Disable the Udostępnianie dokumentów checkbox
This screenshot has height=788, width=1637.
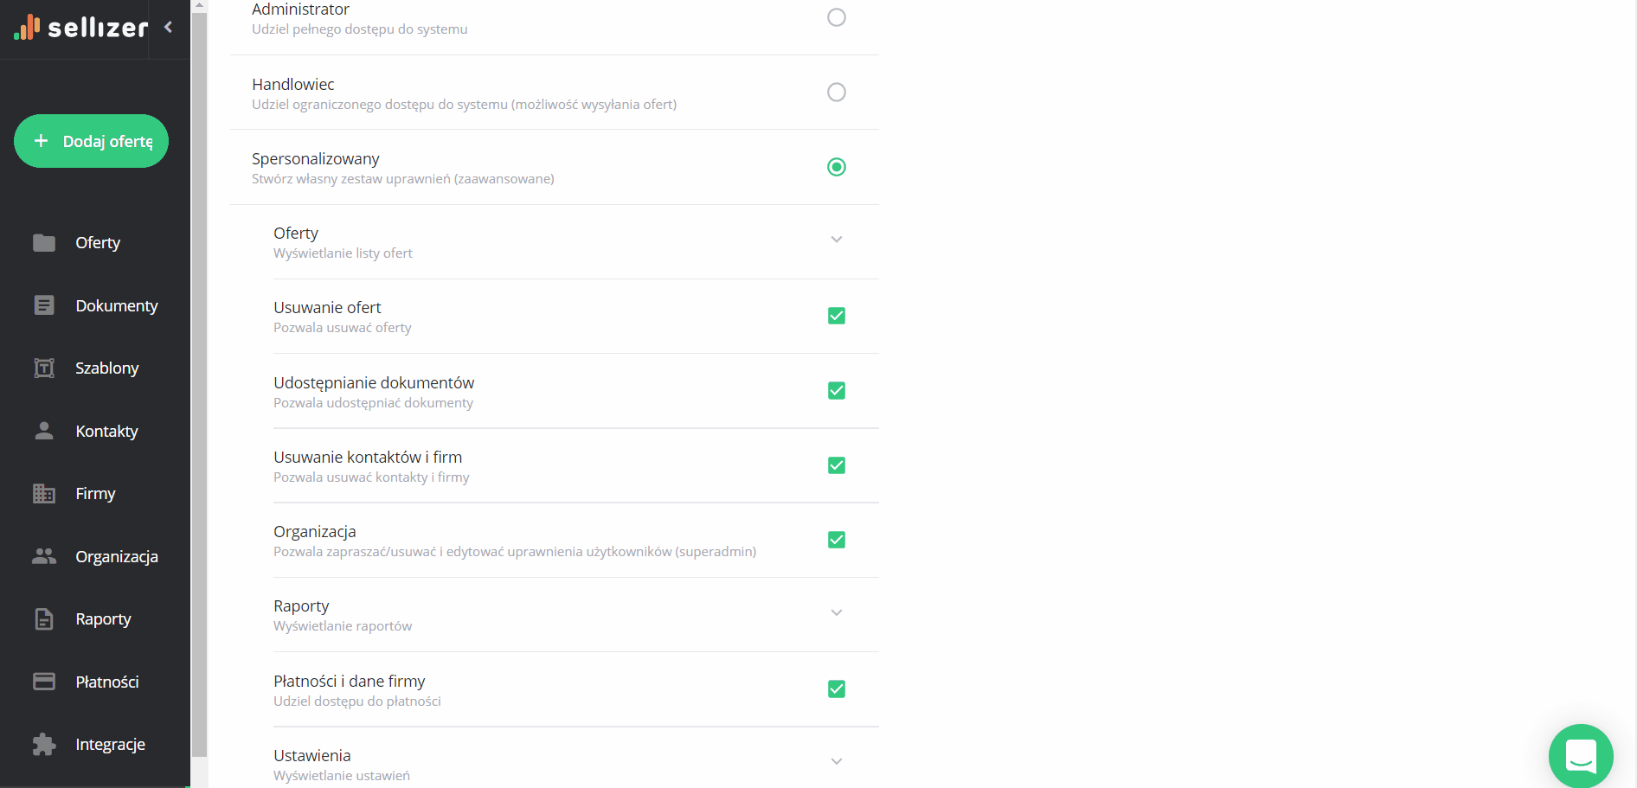836,391
